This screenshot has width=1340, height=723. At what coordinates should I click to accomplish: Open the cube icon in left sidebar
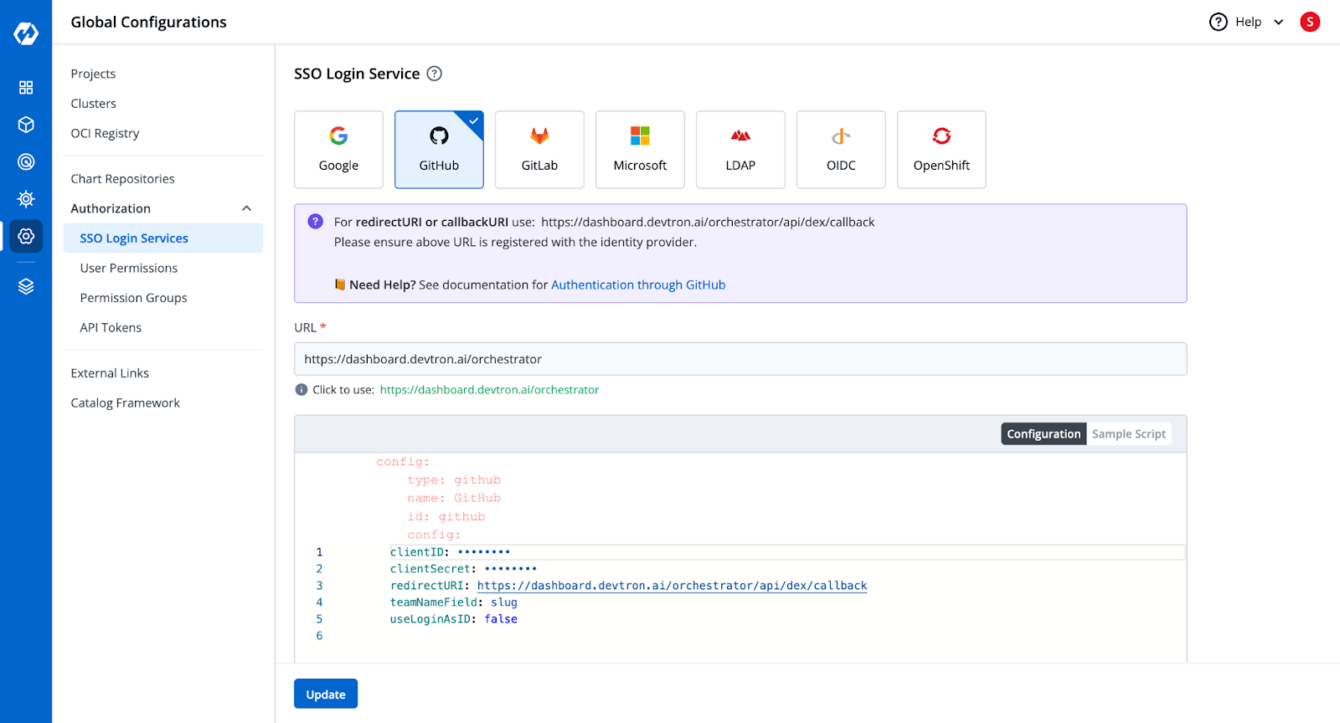[26, 125]
